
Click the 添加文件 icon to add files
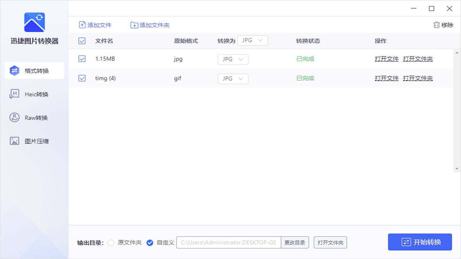tap(82, 25)
